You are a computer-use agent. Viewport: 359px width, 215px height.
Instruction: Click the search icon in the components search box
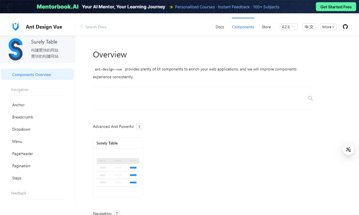point(310,98)
